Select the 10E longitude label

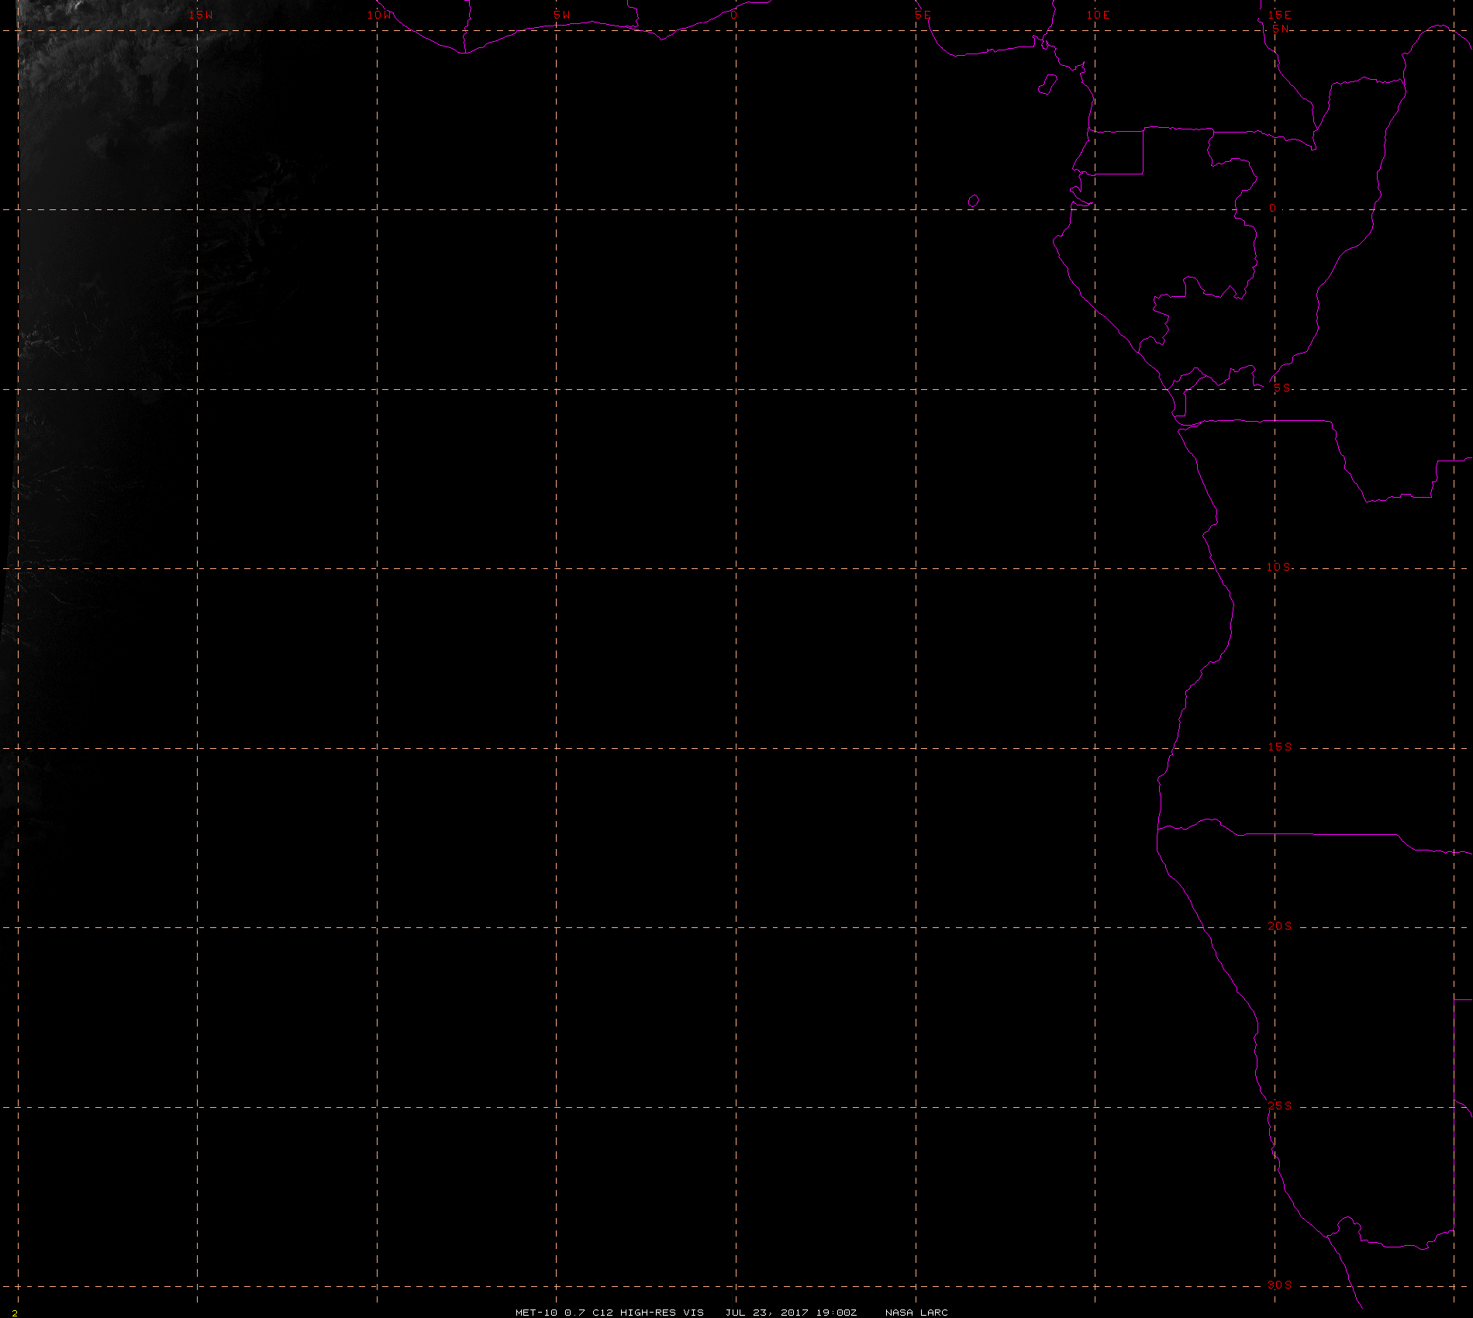pyautogui.click(x=1099, y=15)
